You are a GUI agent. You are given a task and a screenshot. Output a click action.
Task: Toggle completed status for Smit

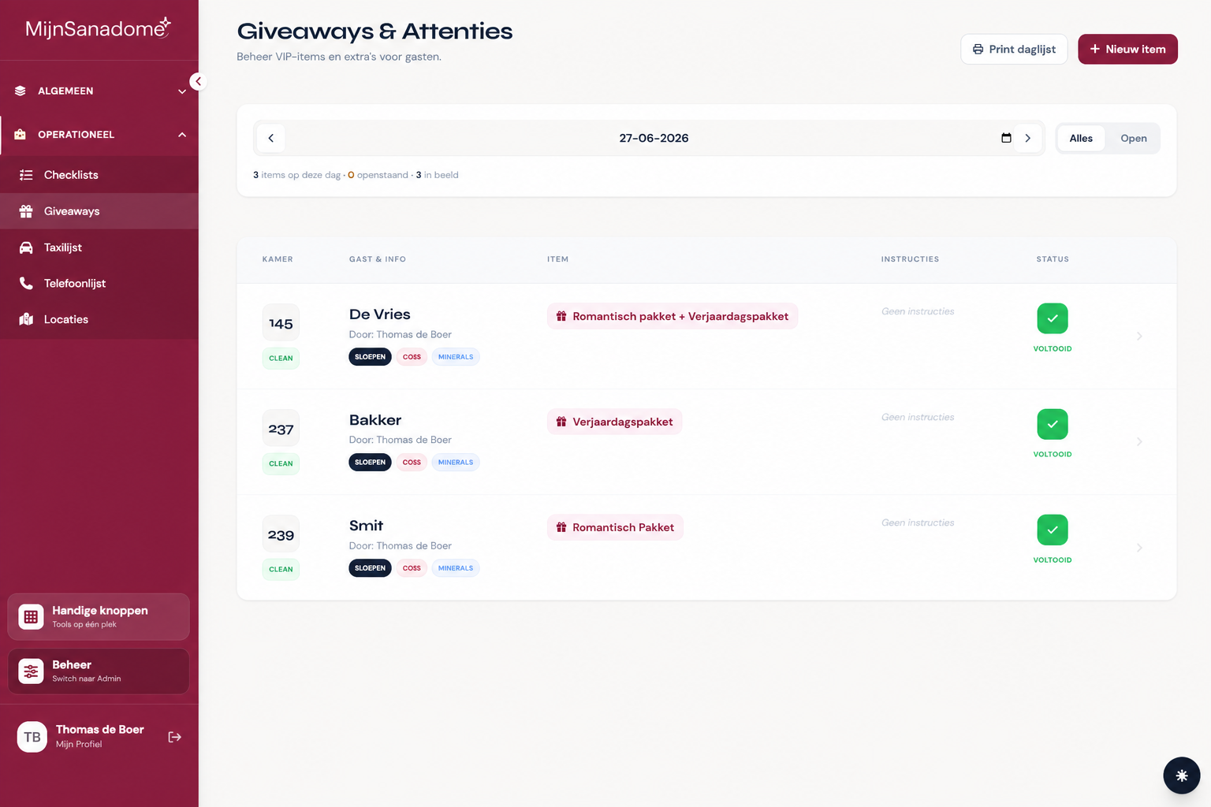click(1053, 530)
